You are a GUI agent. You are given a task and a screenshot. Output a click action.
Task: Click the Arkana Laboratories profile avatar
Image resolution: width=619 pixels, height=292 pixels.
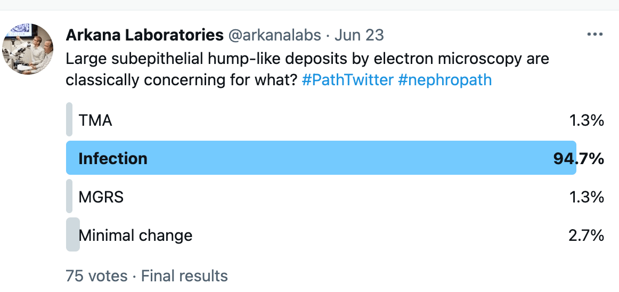(28, 49)
